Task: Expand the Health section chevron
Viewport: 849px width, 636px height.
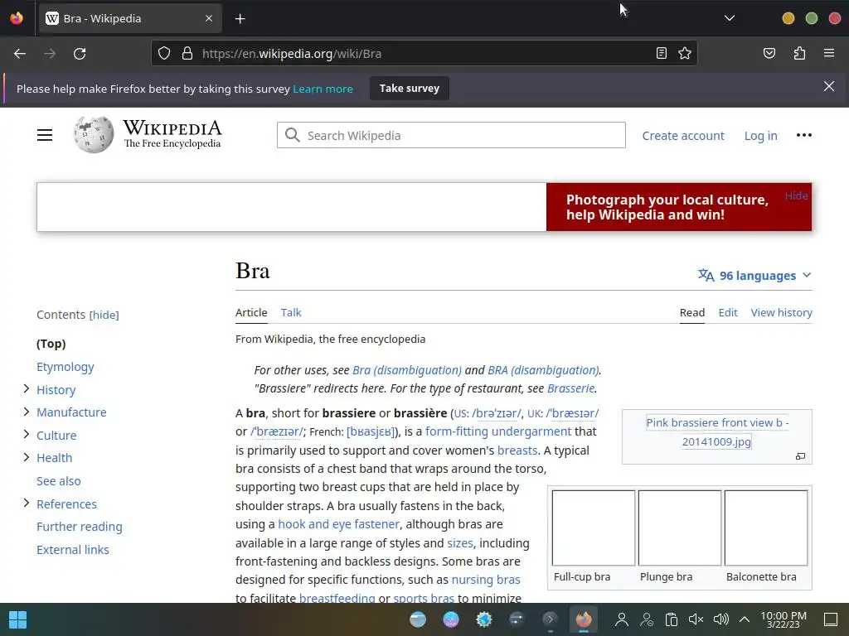Action: [x=26, y=457]
